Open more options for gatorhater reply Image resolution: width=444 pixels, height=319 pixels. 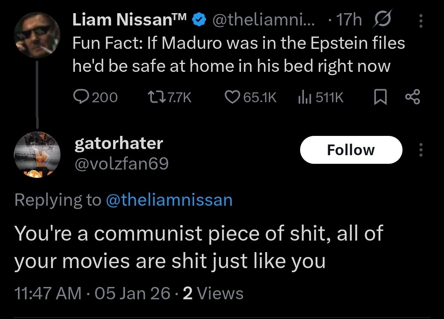(x=421, y=150)
